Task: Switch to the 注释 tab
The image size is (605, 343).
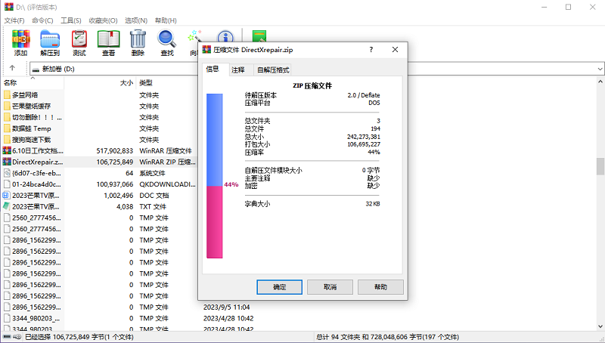Action: 237,70
